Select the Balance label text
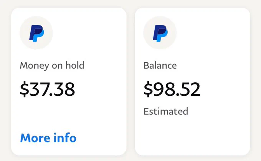This screenshot has height=161, width=261. tap(160, 65)
